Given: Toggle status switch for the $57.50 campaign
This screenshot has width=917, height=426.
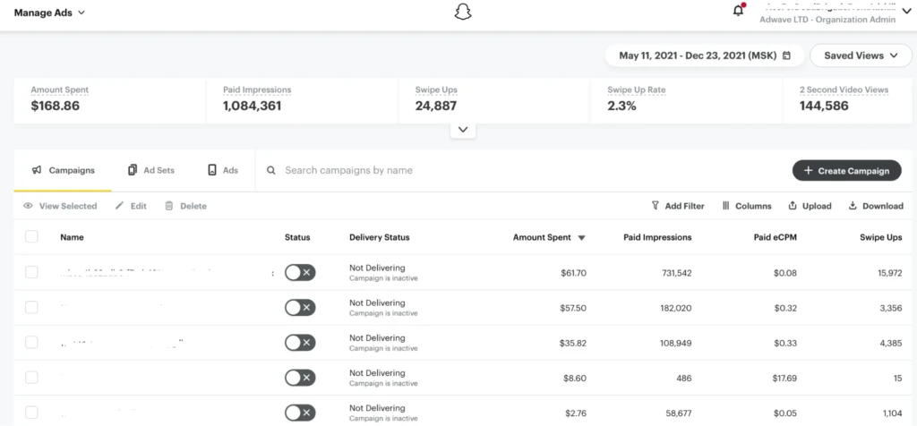Looking at the screenshot, I should click(x=300, y=308).
